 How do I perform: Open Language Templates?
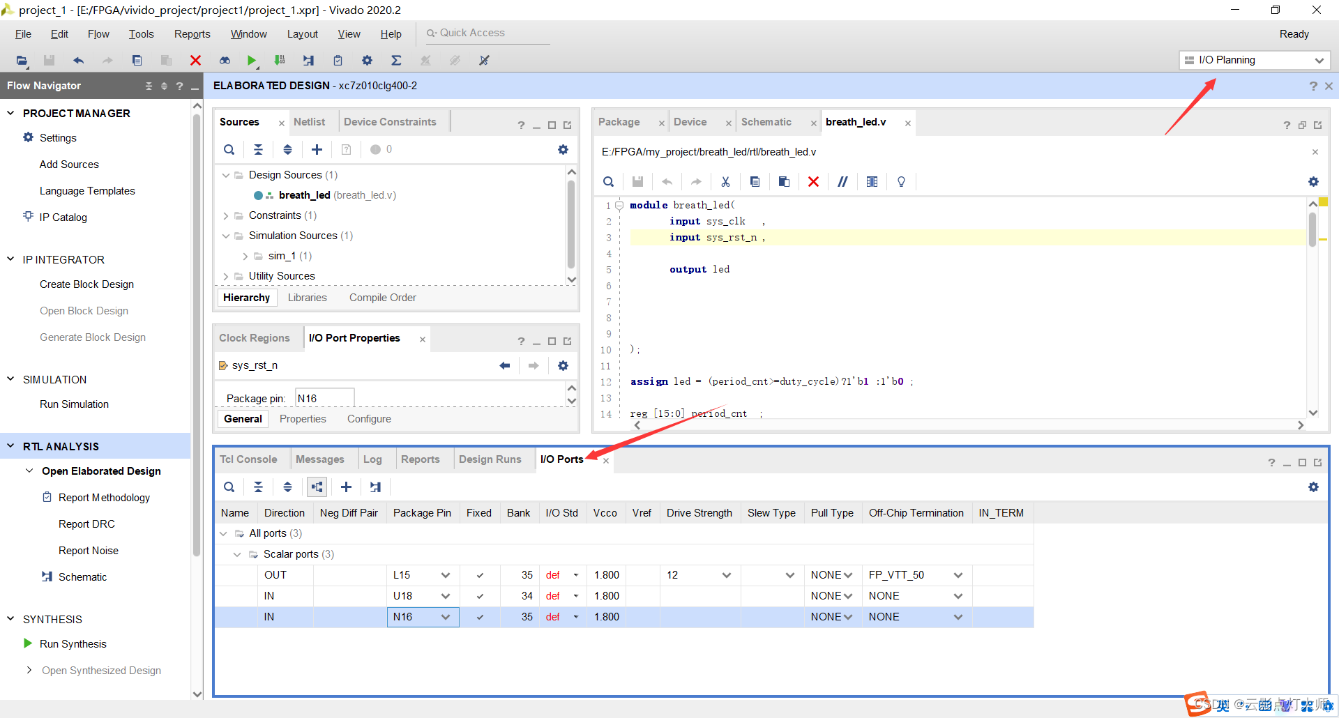tap(87, 191)
